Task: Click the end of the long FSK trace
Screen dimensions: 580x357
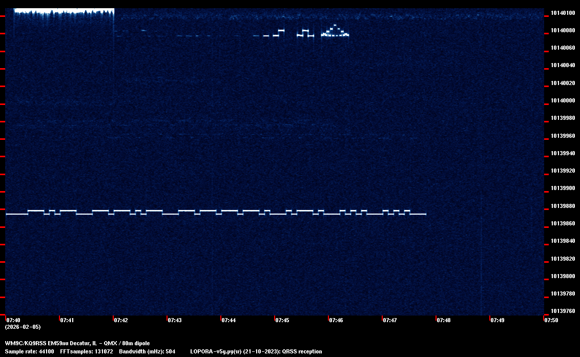Action: (x=425, y=214)
